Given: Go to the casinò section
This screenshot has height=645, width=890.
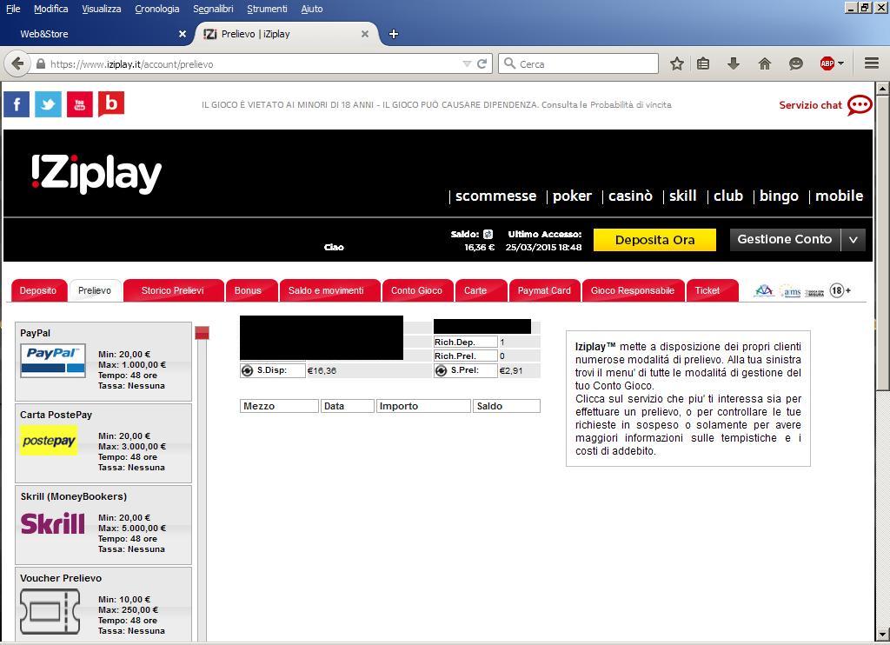Looking at the screenshot, I should [631, 196].
